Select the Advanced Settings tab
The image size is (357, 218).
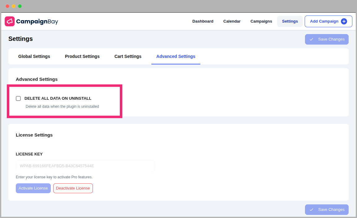coord(176,56)
